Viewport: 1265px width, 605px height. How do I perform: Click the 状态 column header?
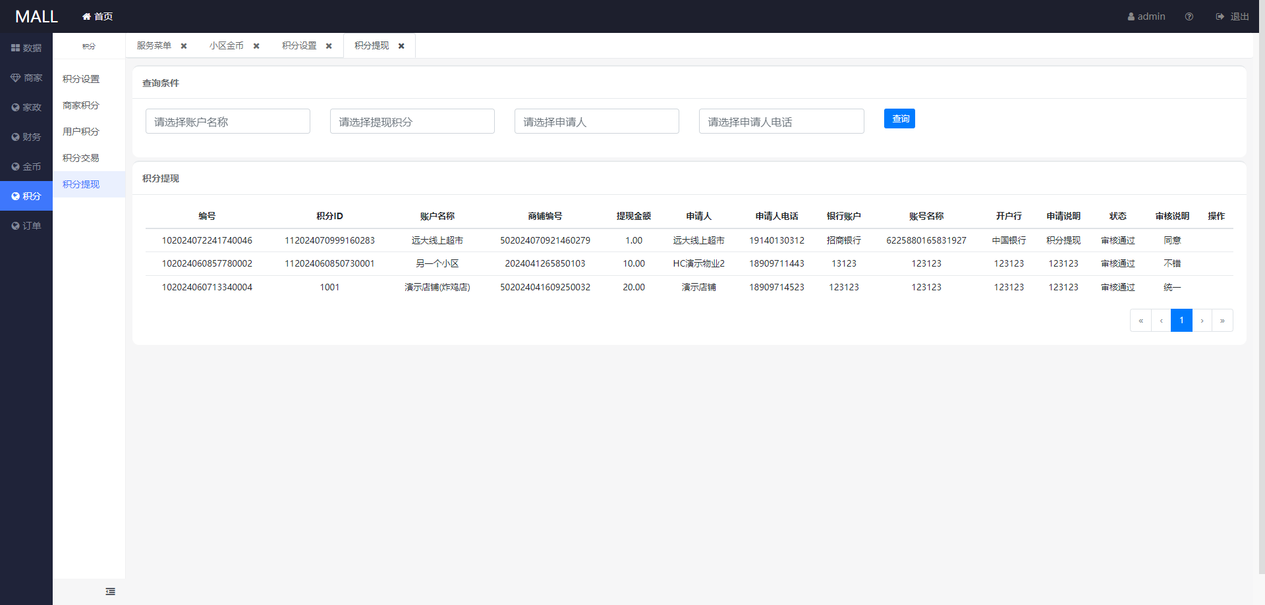pos(1118,216)
